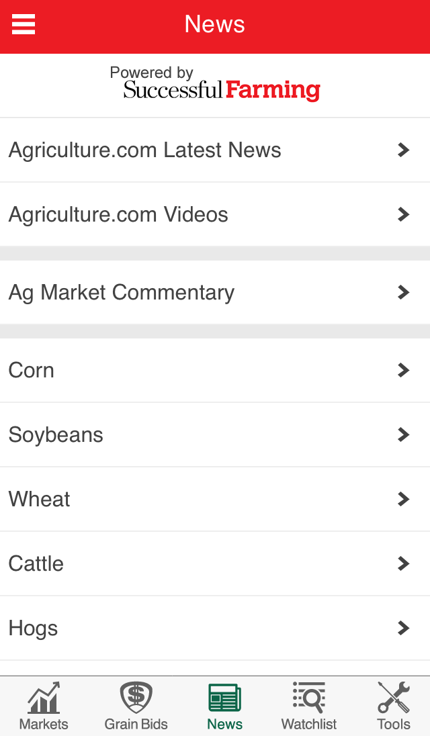Tap chevron arrow on Corn row
This screenshot has width=430, height=736.
(403, 370)
